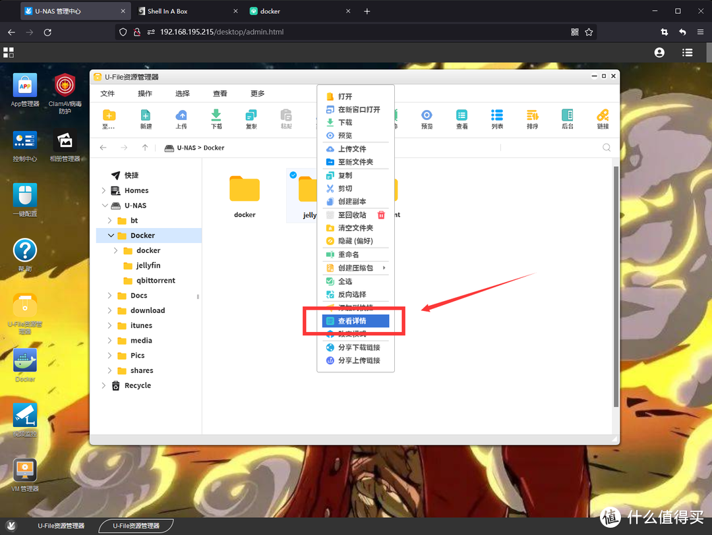This screenshot has height=535, width=712.
Task: Choose 重命名 from the context menu
Action: tap(348, 254)
